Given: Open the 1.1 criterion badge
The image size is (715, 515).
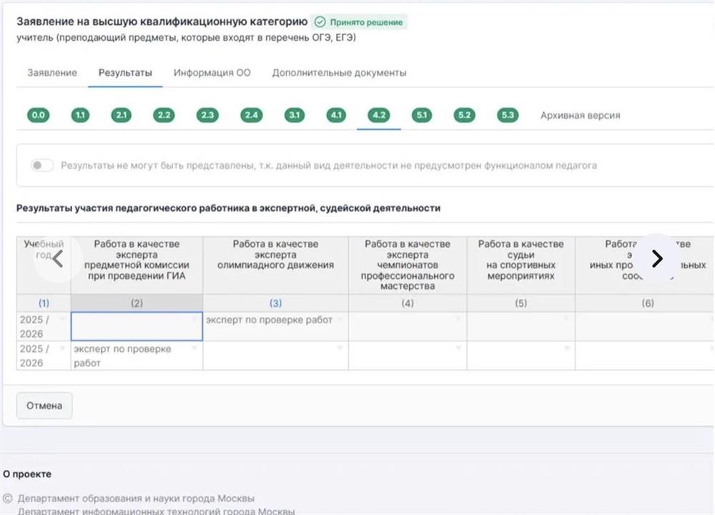Looking at the screenshot, I should pos(80,115).
